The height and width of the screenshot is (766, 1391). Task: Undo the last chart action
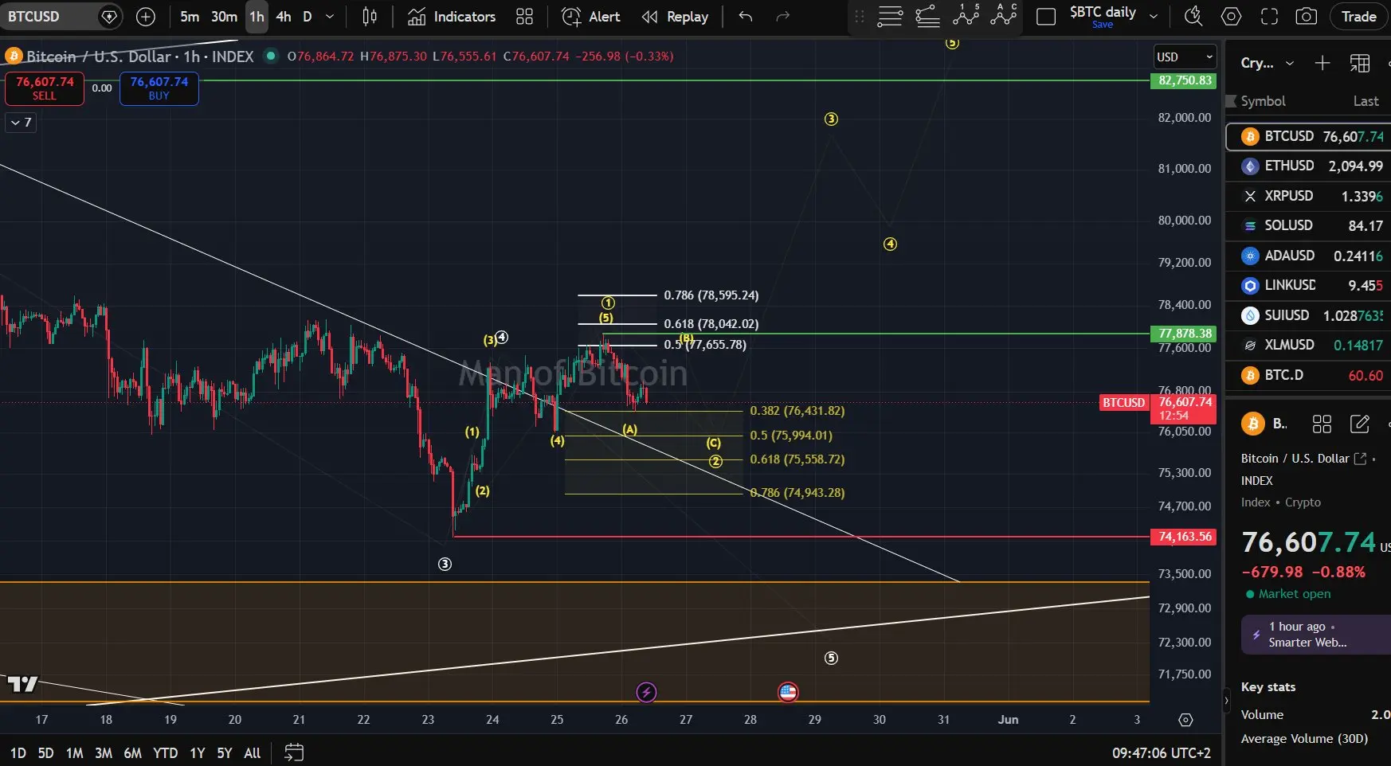[746, 17]
